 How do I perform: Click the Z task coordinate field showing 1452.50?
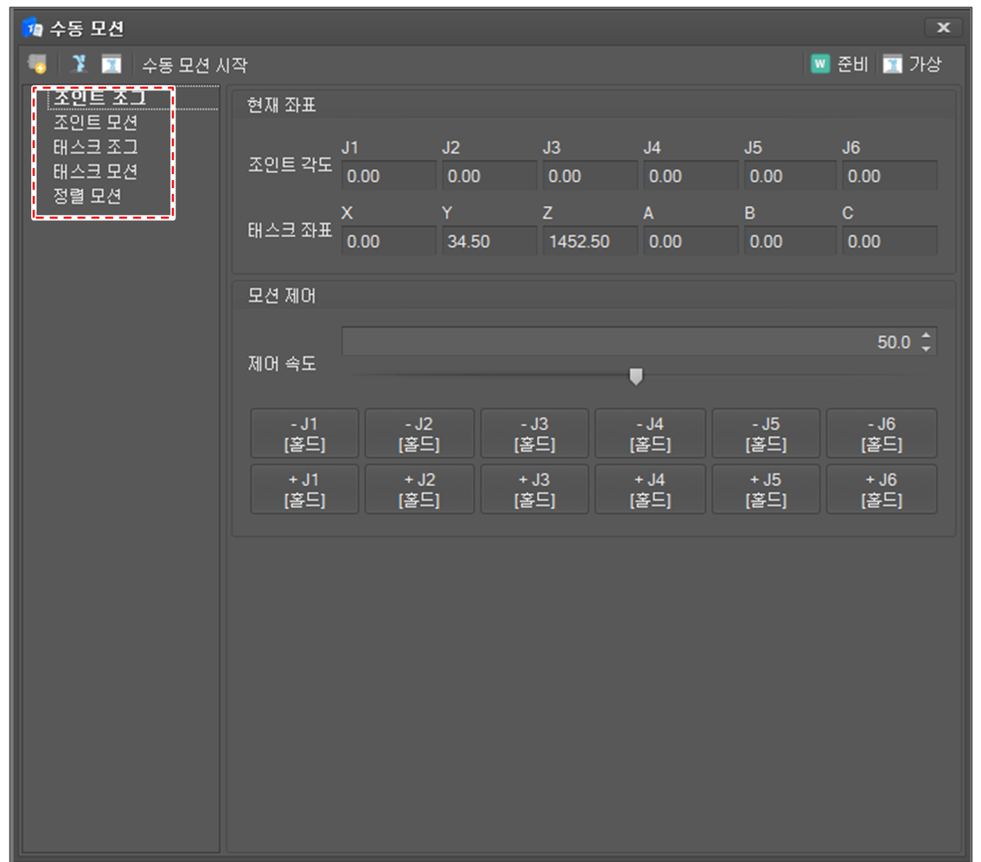589,241
